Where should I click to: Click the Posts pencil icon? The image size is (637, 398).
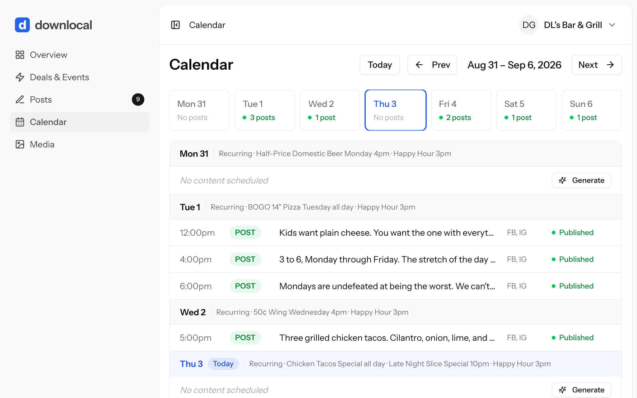click(x=20, y=99)
